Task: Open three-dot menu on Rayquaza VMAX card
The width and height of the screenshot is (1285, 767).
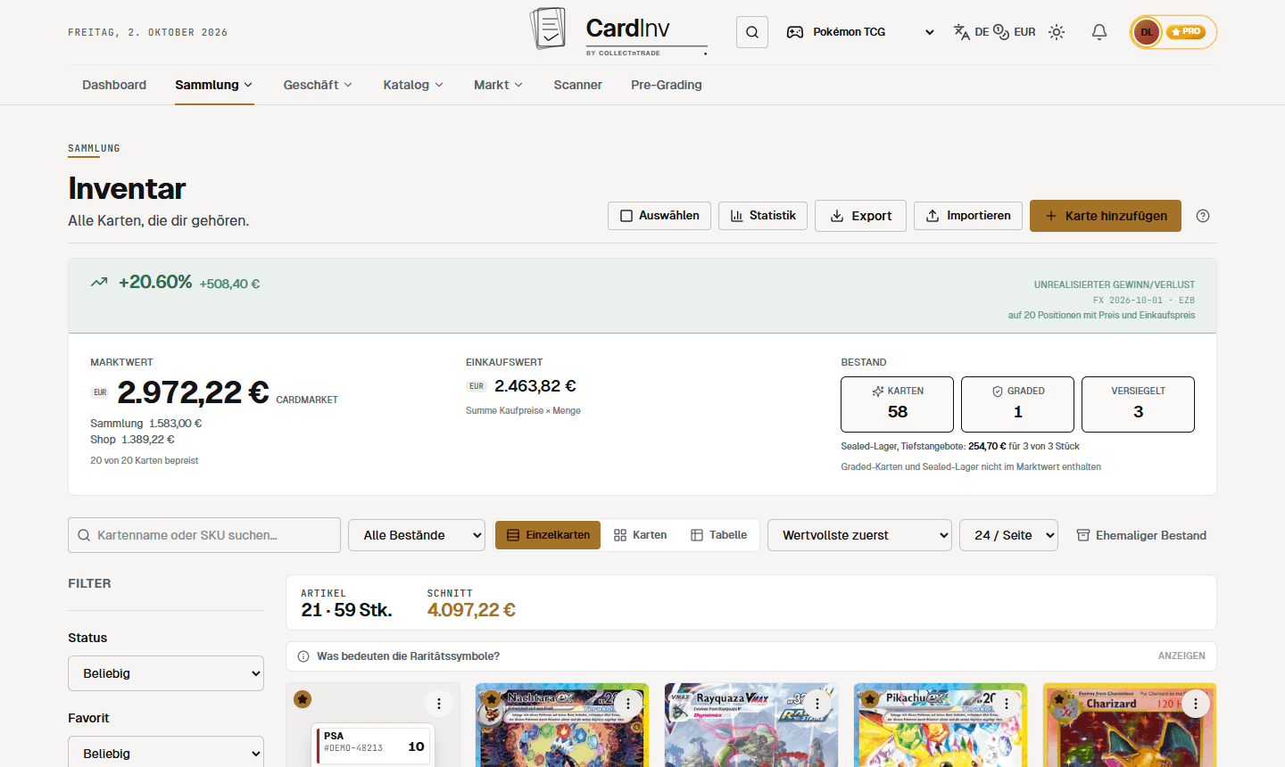Action: pos(817,704)
